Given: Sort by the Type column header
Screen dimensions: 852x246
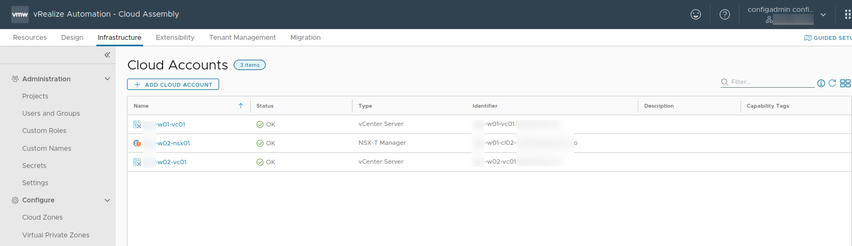Looking at the screenshot, I should (365, 106).
